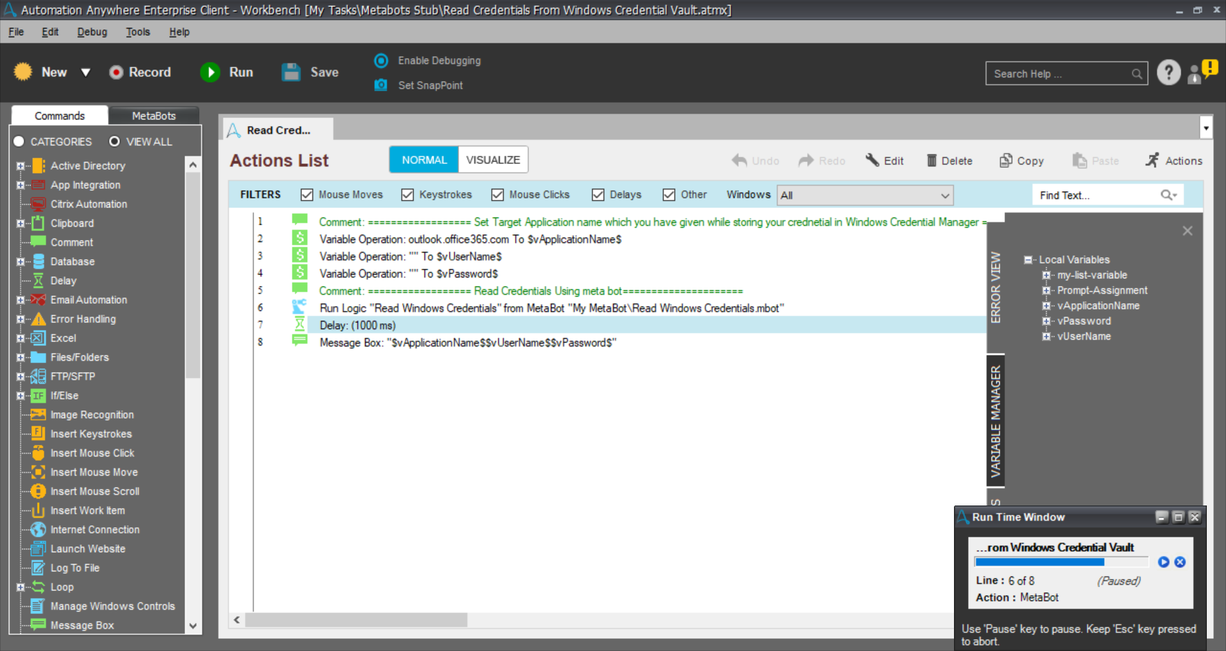Image resolution: width=1226 pixels, height=651 pixels.
Task: Collapse the Local Variables tree
Action: click(x=1028, y=260)
